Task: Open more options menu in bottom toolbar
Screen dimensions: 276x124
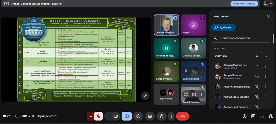Action: 171,116
